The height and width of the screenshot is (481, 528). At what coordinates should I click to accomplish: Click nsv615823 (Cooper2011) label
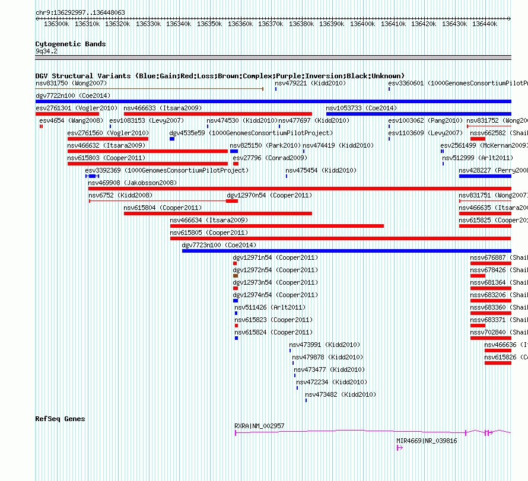pos(273,320)
